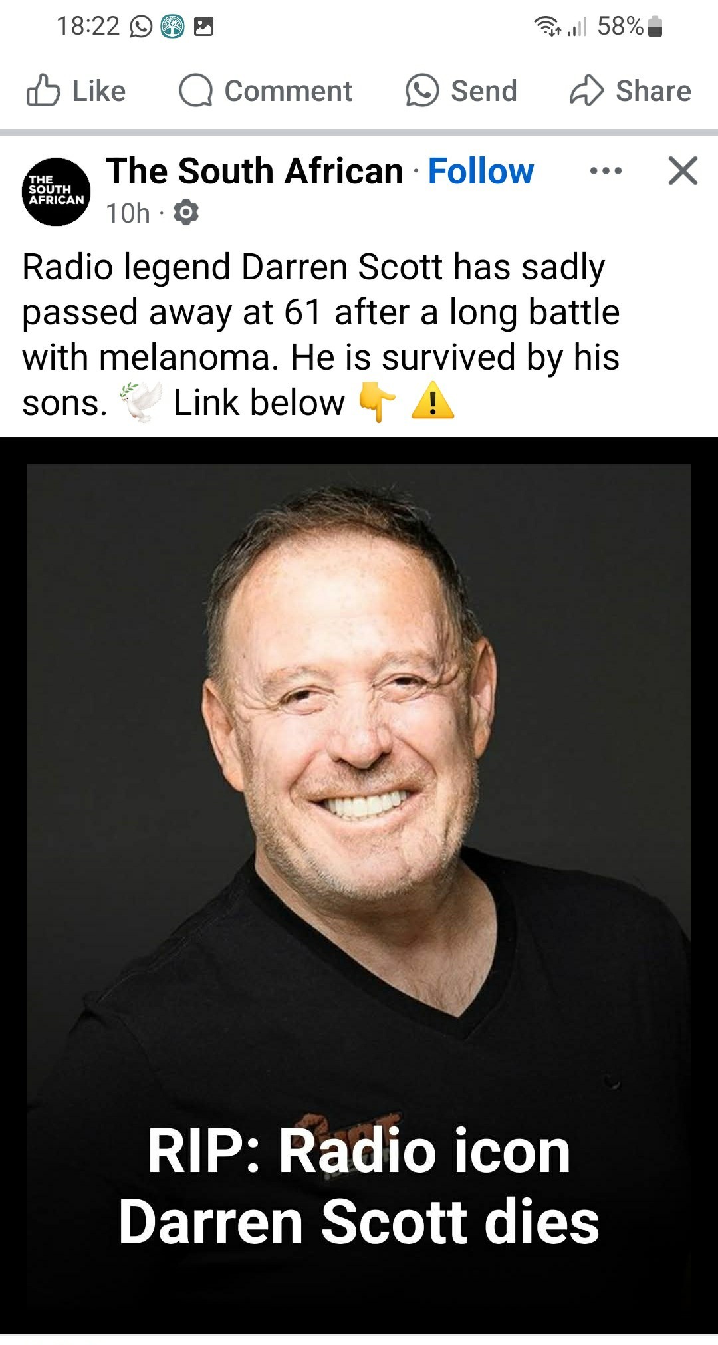Tap the Comment label text
This screenshot has height=1345, width=718.
tap(288, 91)
